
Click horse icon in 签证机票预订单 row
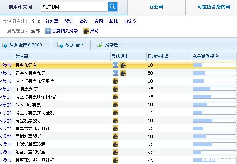(115, 152)
